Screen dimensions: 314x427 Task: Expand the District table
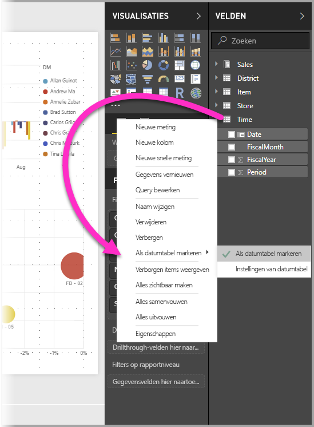(216, 78)
